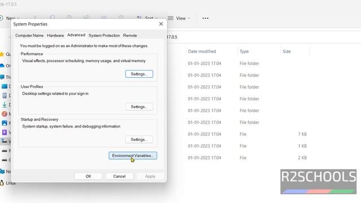Open Startup and Recovery Settings button
The width and height of the screenshot is (361, 203).
[x=139, y=139]
